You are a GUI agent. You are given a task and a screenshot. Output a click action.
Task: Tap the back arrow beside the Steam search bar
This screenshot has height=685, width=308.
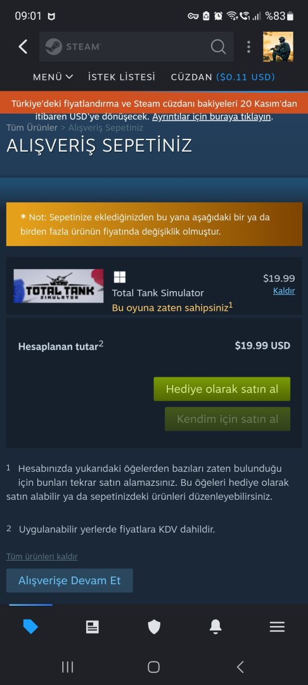pos(23,47)
